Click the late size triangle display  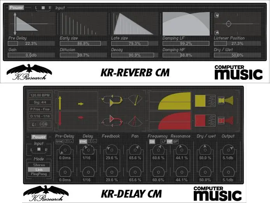click(x=133, y=24)
